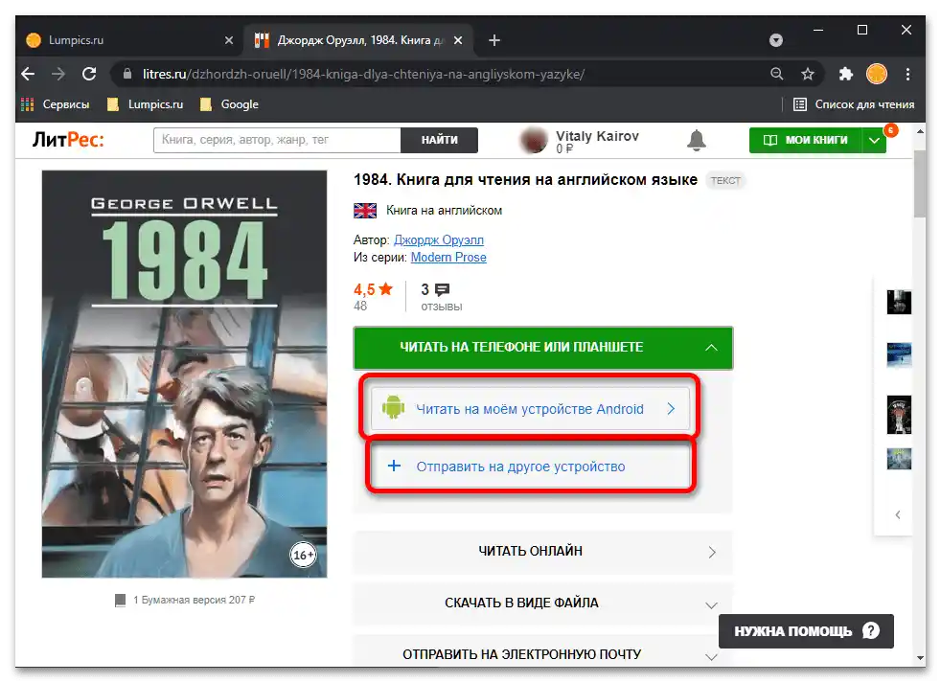The height and width of the screenshot is (683, 941).
Task: Click the orange notification counter badge
Action: click(891, 129)
